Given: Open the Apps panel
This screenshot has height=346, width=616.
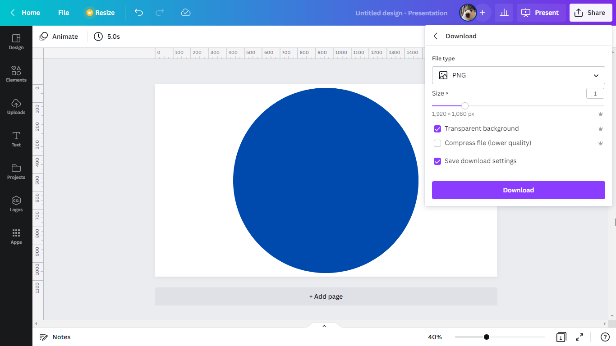Looking at the screenshot, I should pos(16,236).
